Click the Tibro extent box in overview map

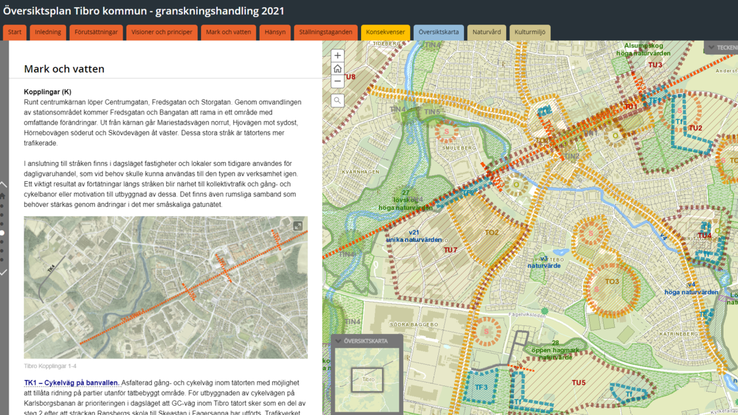click(368, 379)
